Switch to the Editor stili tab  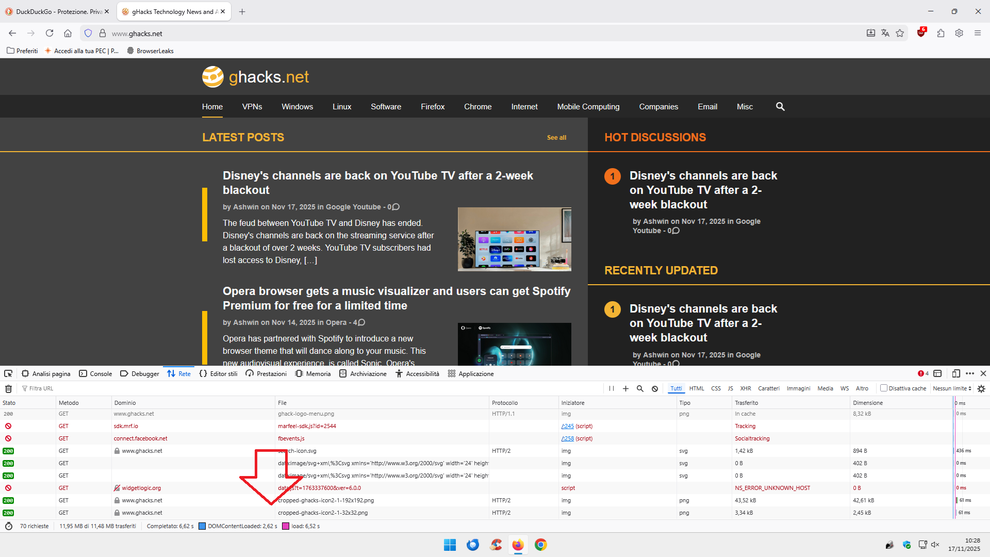click(x=218, y=373)
